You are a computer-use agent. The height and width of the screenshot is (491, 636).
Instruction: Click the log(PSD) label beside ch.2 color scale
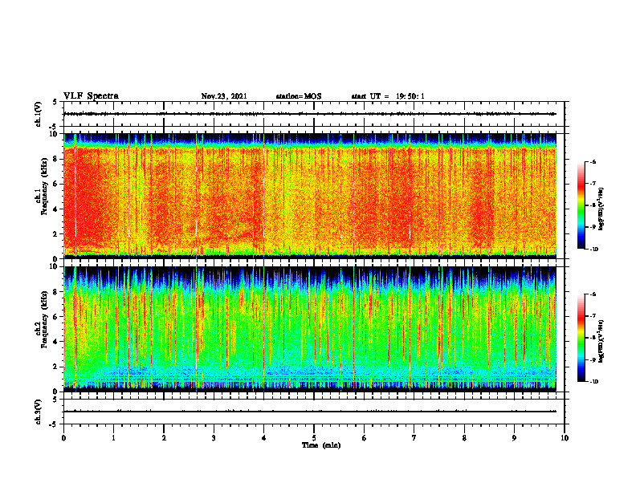click(601, 342)
